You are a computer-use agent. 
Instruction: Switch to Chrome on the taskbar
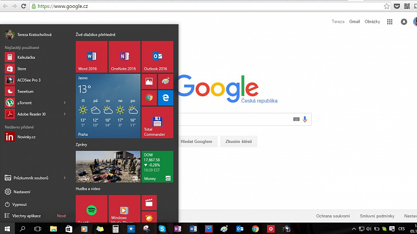255,229
